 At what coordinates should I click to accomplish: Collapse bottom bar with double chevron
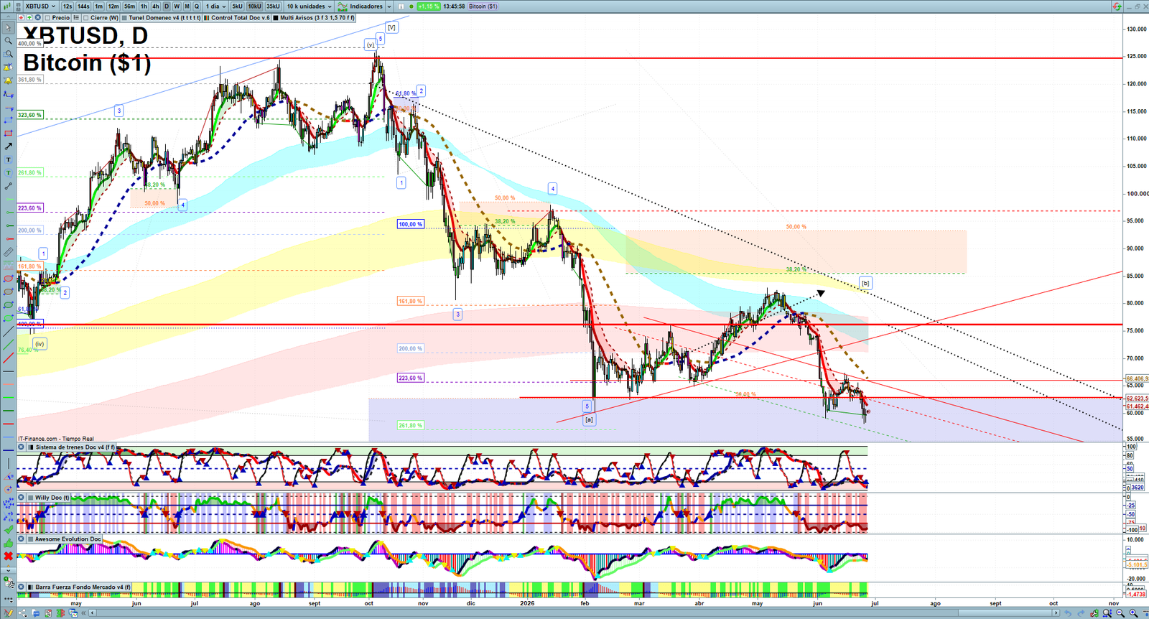83,613
